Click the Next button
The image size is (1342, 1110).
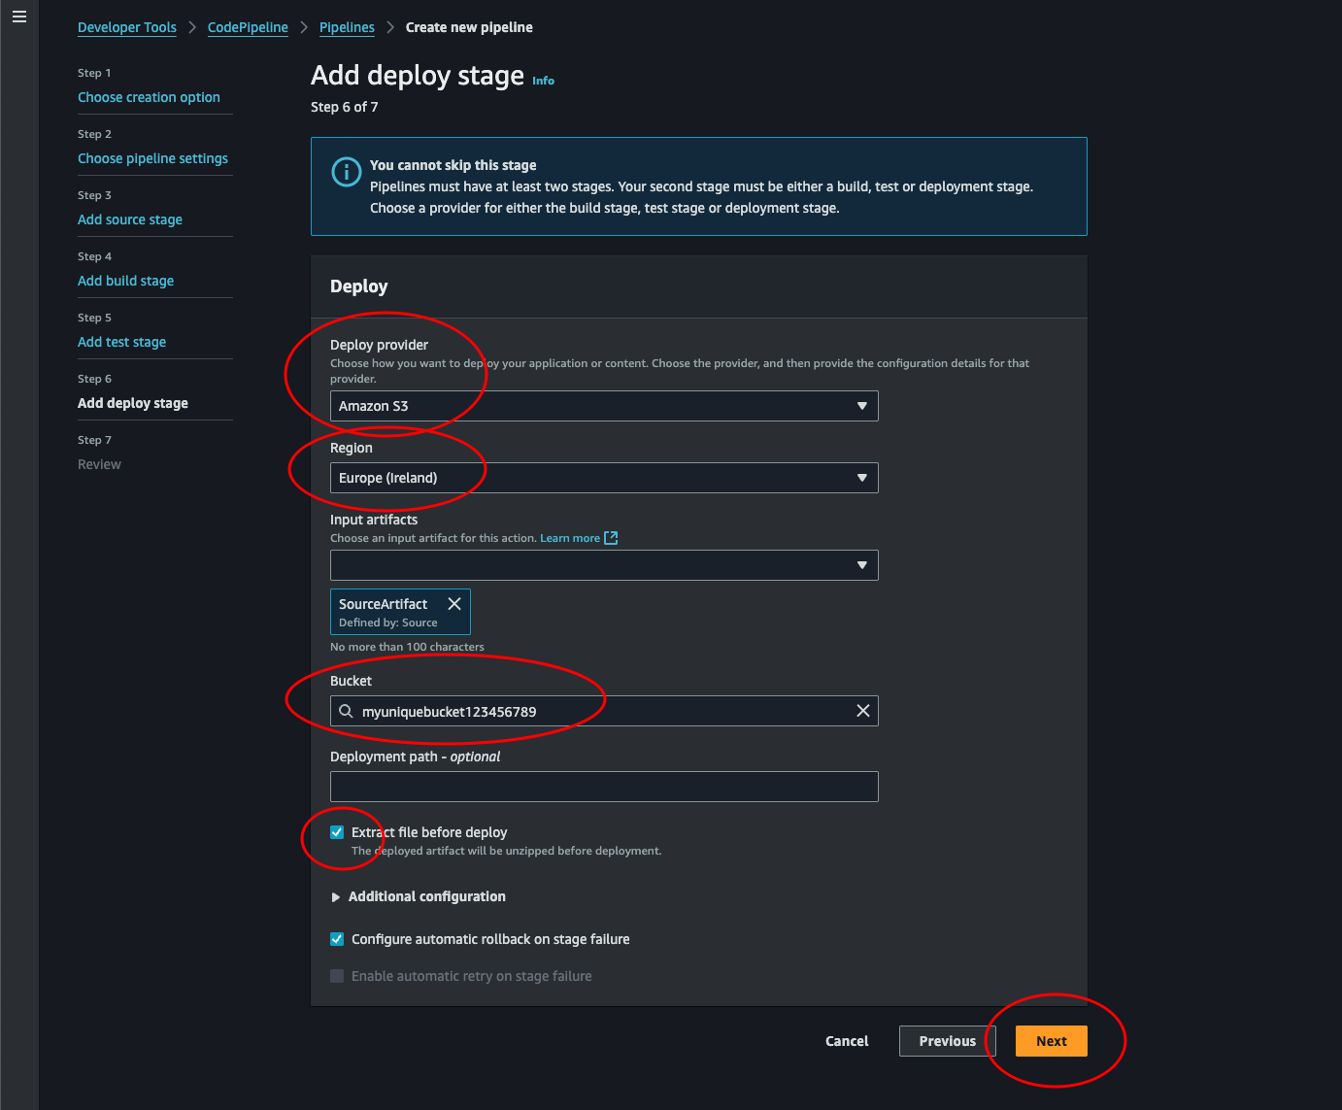coord(1051,1041)
